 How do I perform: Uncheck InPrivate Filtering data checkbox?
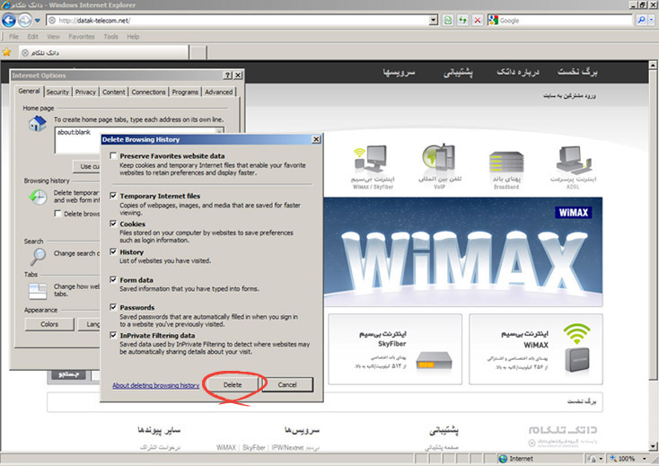tap(113, 335)
